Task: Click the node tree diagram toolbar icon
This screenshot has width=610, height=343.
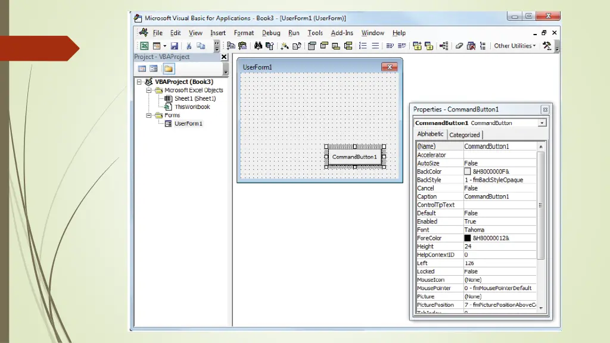Action: (x=444, y=46)
